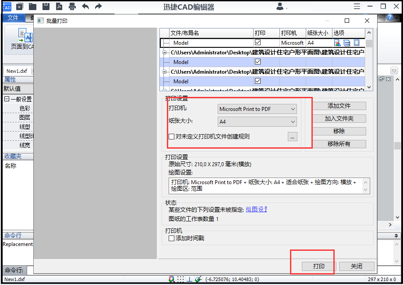
Task: Pin the command line panel
Action: pos(396,235)
